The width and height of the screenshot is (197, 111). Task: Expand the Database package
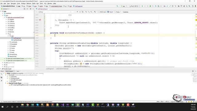coord(6,26)
